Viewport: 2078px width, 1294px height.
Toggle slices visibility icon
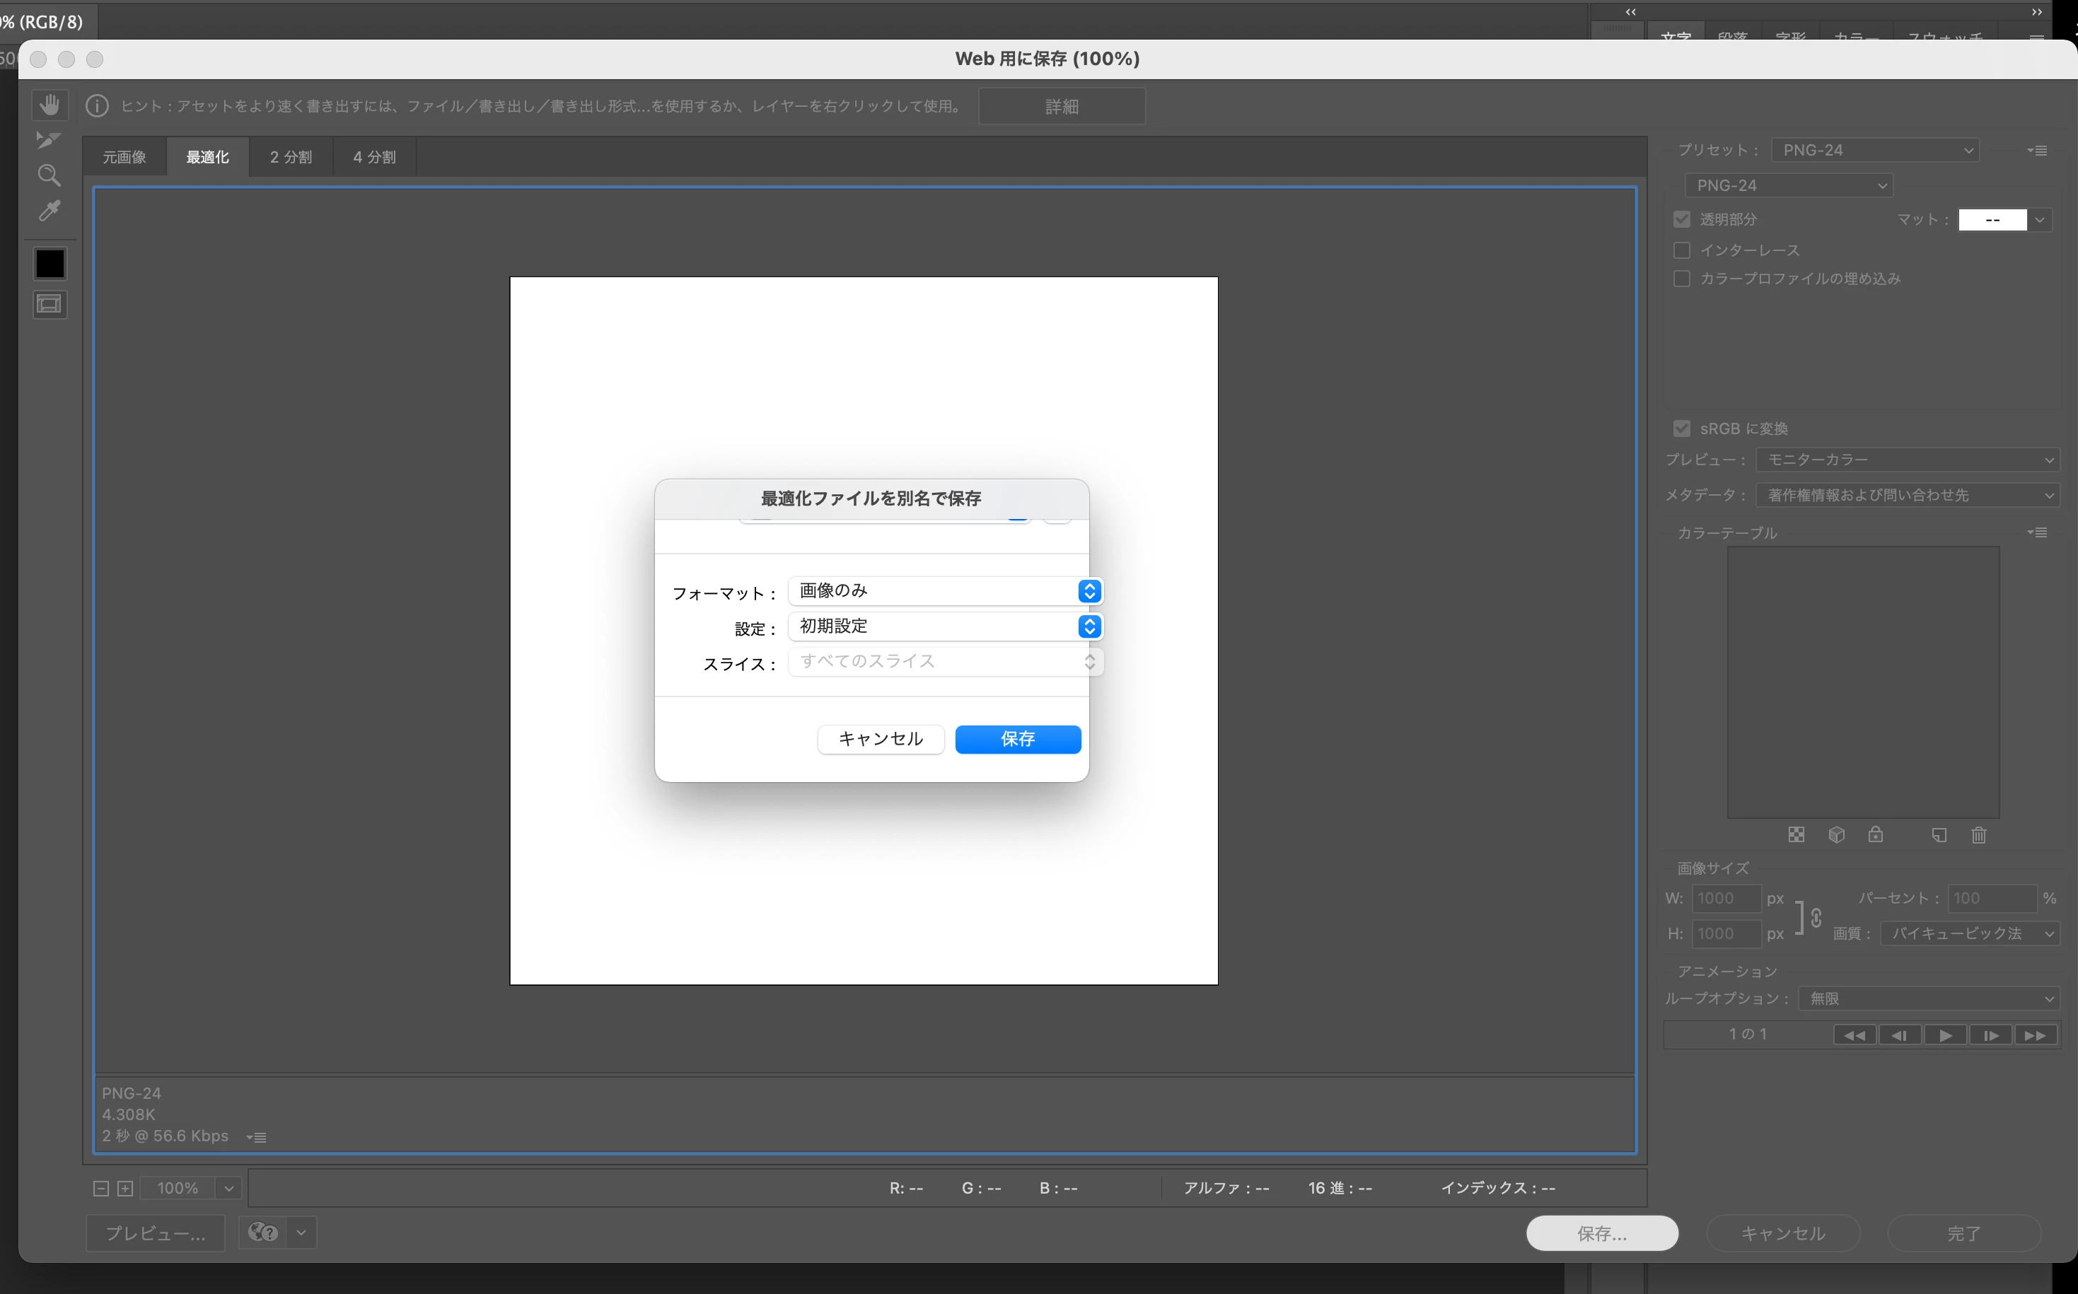pyautogui.click(x=50, y=304)
